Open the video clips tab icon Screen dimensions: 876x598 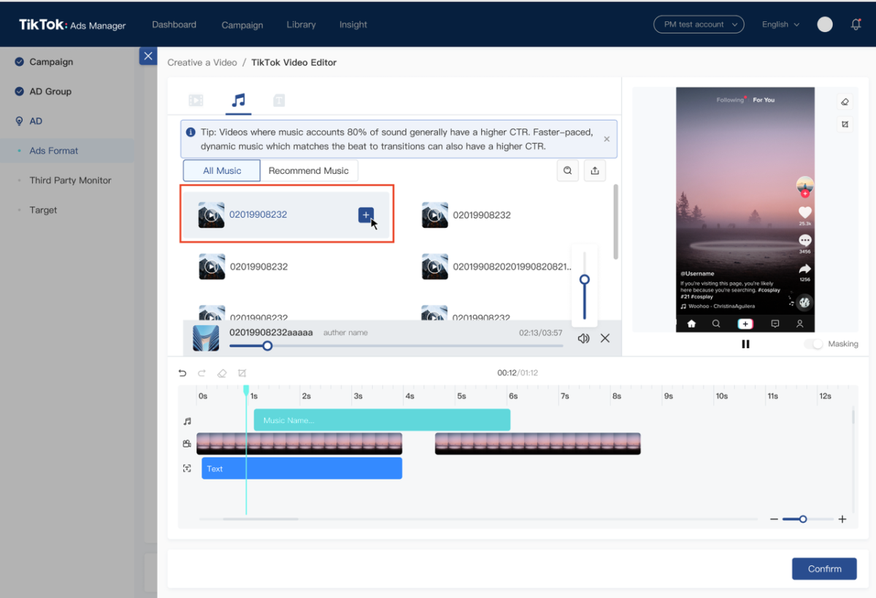click(196, 101)
